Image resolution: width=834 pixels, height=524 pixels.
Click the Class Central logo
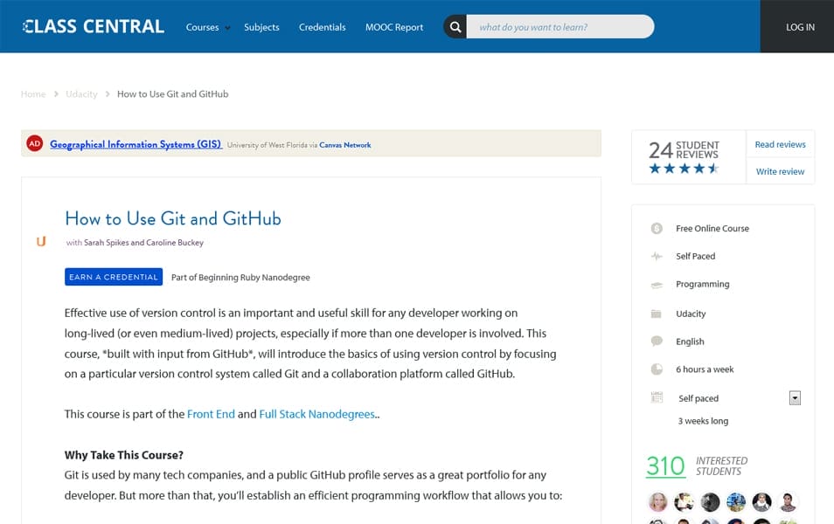point(94,26)
